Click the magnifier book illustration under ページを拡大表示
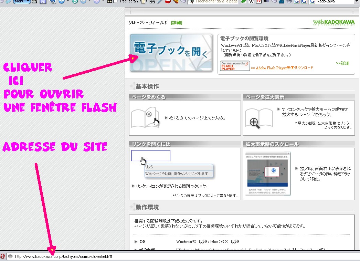 pyautogui.click(x=259, y=118)
